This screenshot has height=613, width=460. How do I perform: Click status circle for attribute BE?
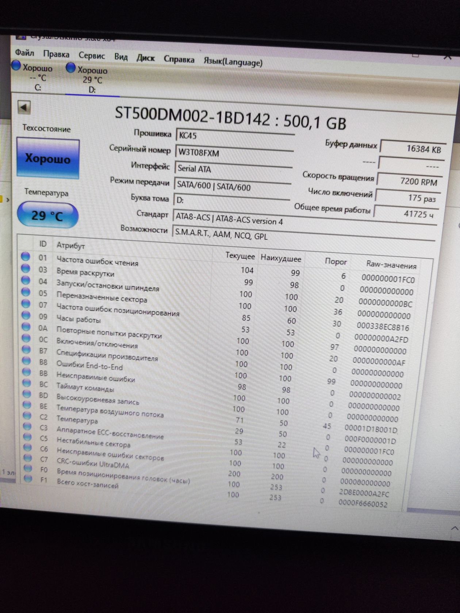[27, 405]
